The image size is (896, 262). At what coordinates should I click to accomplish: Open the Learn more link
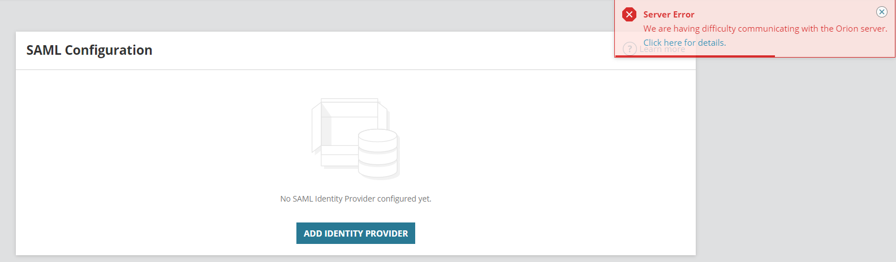(662, 50)
